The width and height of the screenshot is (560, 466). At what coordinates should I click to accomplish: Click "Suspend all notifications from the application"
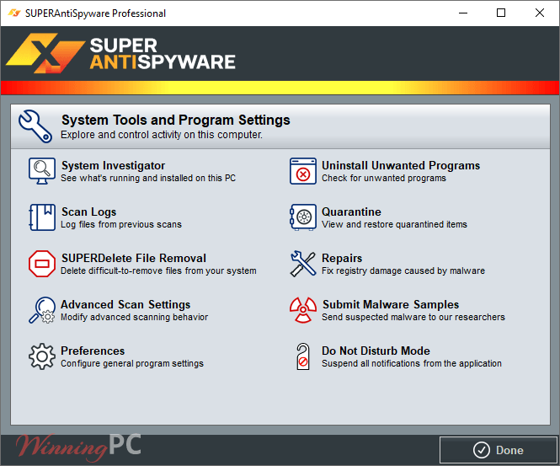click(412, 363)
